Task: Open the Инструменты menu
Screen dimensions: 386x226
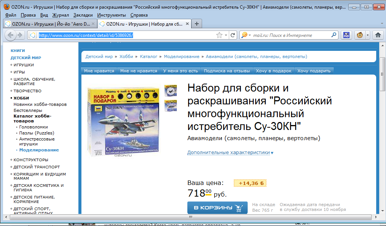Action: (x=111, y=15)
